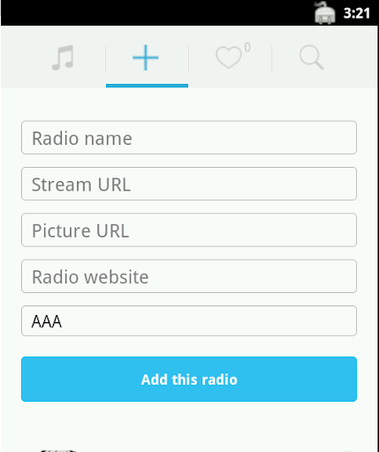Focus the Picture URL field
379x452 pixels.
tap(189, 230)
